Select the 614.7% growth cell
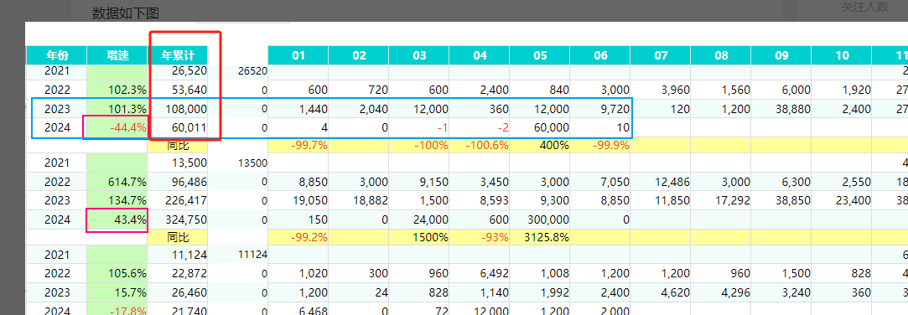The image size is (908, 315). point(117,182)
